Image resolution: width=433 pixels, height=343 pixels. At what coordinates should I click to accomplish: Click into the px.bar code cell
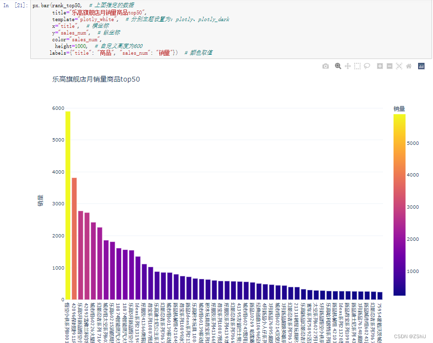(231, 29)
